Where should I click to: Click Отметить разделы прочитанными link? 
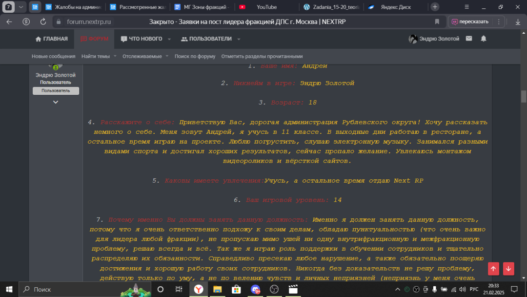pos(262,56)
